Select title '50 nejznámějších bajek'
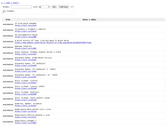The width and height of the screenshot is (167, 125). click(x=26, y=35)
